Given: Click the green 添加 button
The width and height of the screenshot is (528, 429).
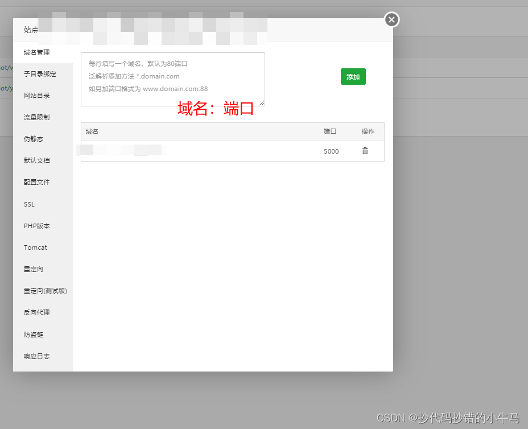Looking at the screenshot, I should [353, 77].
